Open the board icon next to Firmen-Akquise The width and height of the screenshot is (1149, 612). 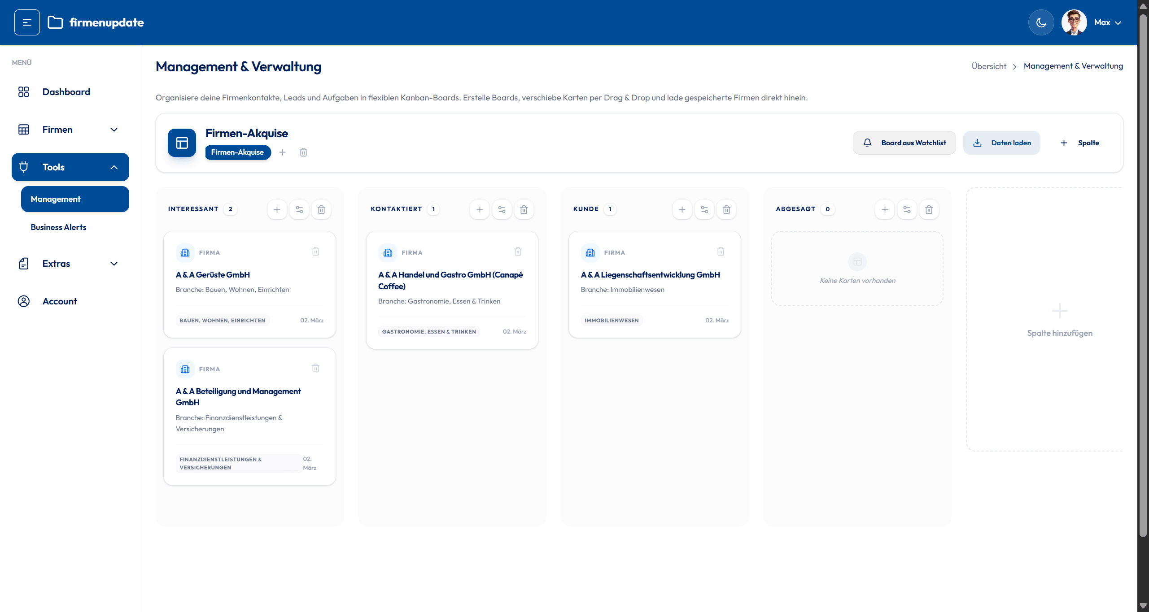pyautogui.click(x=182, y=143)
